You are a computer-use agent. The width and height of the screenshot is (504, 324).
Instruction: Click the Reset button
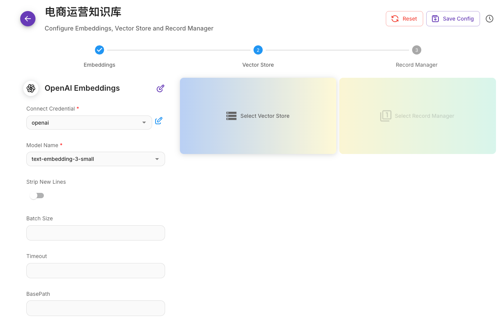(404, 19)
